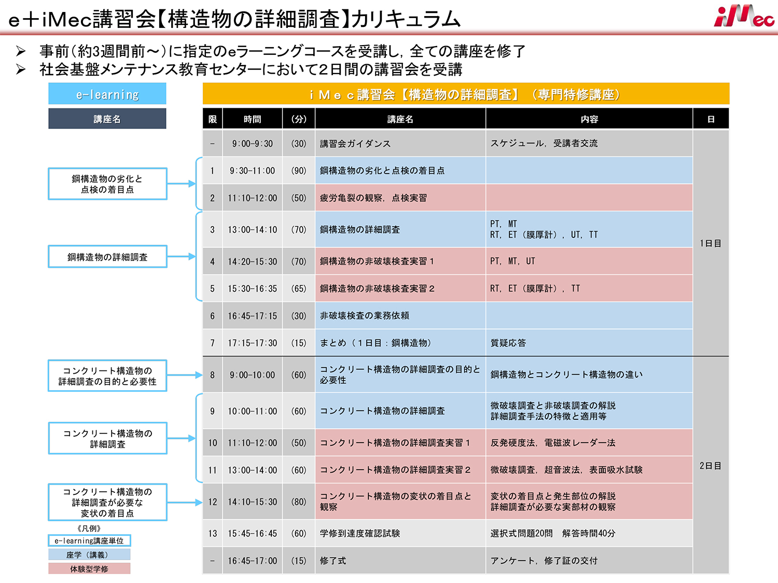The height and width of the screenshot is (583, 778).
Task: Click the 時間 column header in the table
Action: (253, 119)
